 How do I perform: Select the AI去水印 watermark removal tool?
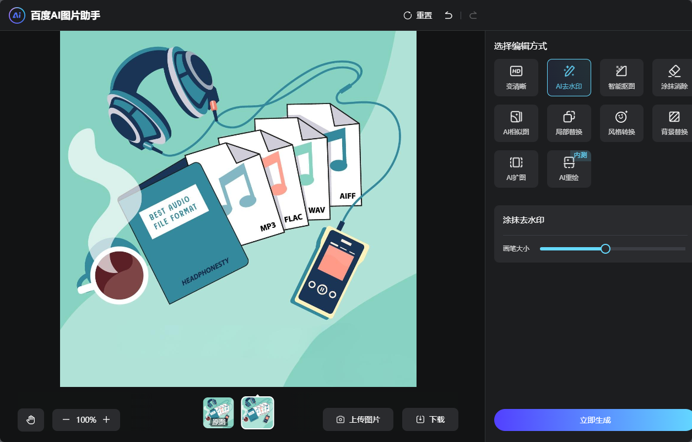569,78
